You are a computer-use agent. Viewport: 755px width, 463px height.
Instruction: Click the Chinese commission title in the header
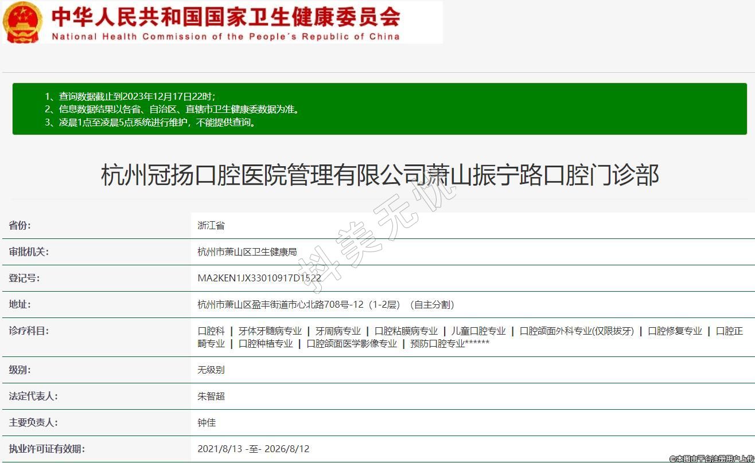pyautogui.click(x=225, y=17)
